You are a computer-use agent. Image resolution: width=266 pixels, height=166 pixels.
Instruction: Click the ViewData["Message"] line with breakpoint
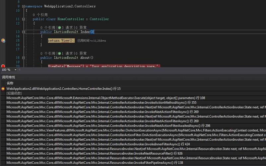click(104, 66)
